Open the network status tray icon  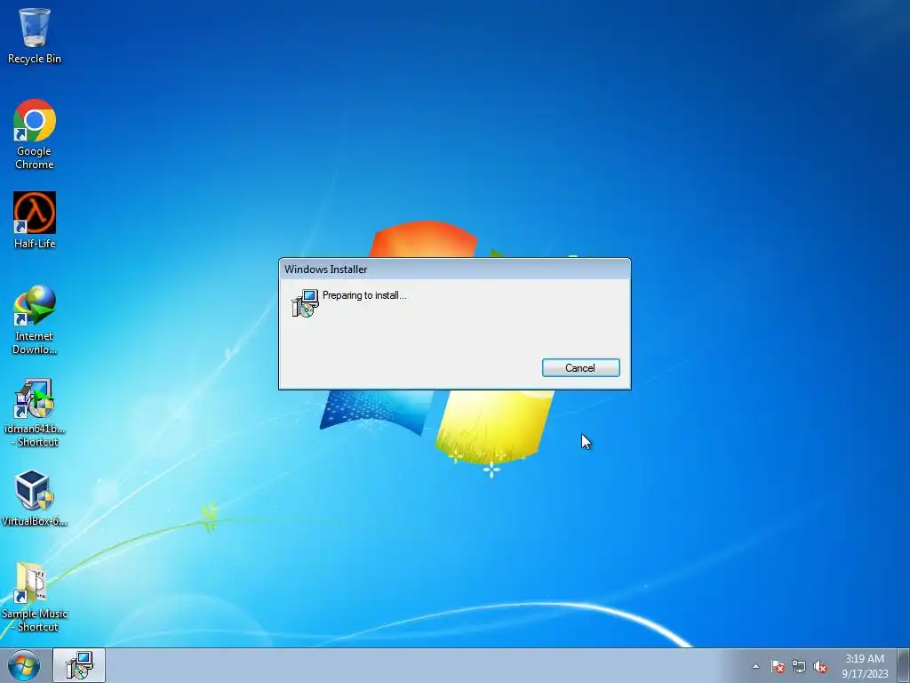click(799, 667)
